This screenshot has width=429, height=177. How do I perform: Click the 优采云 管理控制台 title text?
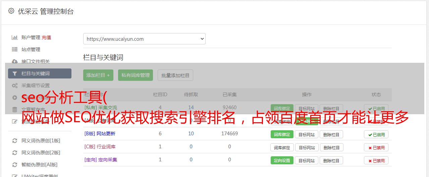click(x=46, y=11)
